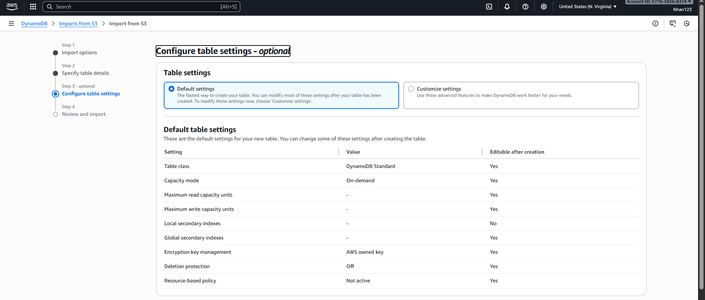This screenshot has width=705, height=300.
Task: Open the Account ID dropdown menu
Action: (659, 2)
